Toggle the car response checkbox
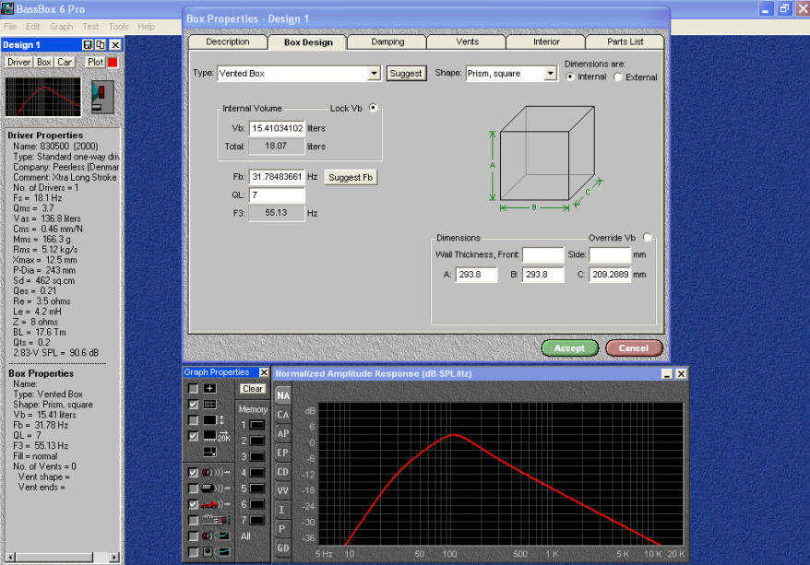810x565 pixels. click(x=193, y=504)
